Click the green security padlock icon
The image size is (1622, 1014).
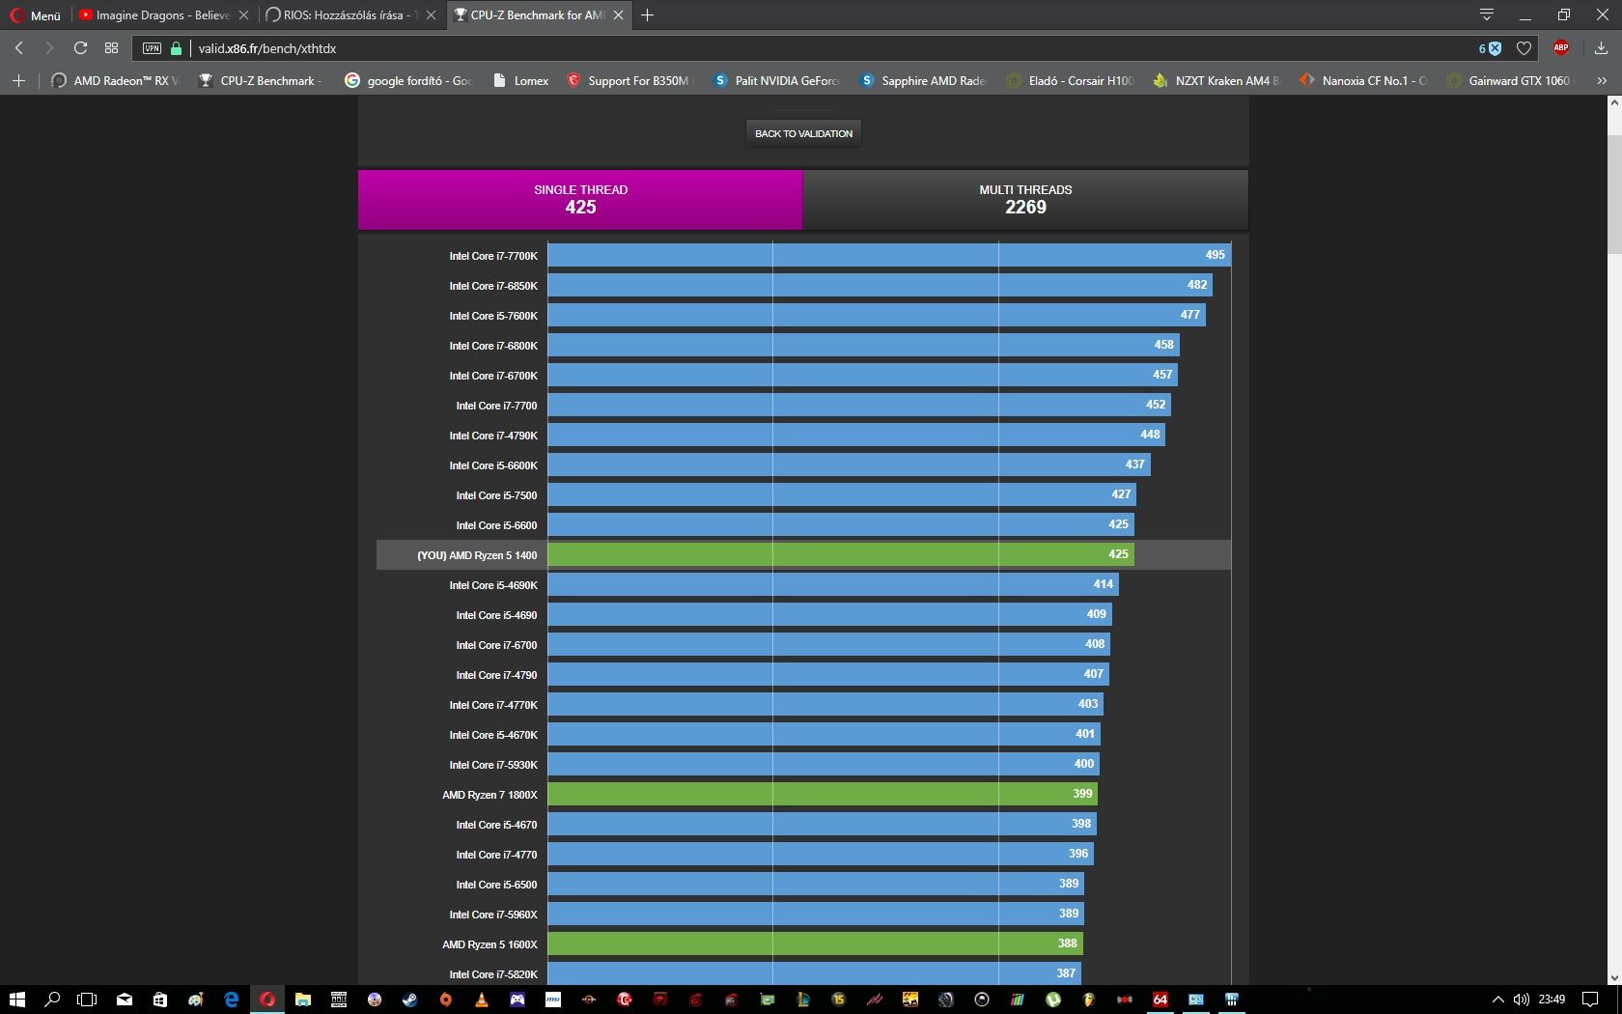coord(176,48)
